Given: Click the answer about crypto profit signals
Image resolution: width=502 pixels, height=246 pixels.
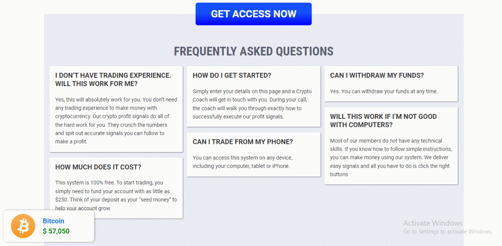Looking at the screenshot, I should (116, 120).
